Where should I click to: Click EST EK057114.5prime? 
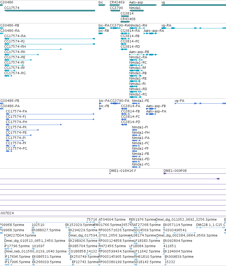point(178,225)
